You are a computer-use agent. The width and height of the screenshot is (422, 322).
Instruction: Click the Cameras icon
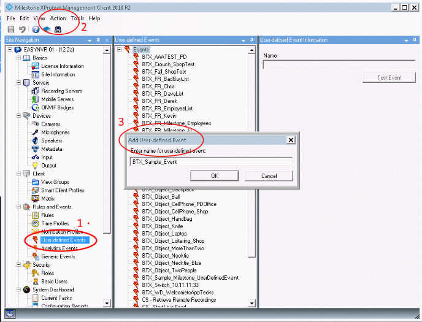35,124
